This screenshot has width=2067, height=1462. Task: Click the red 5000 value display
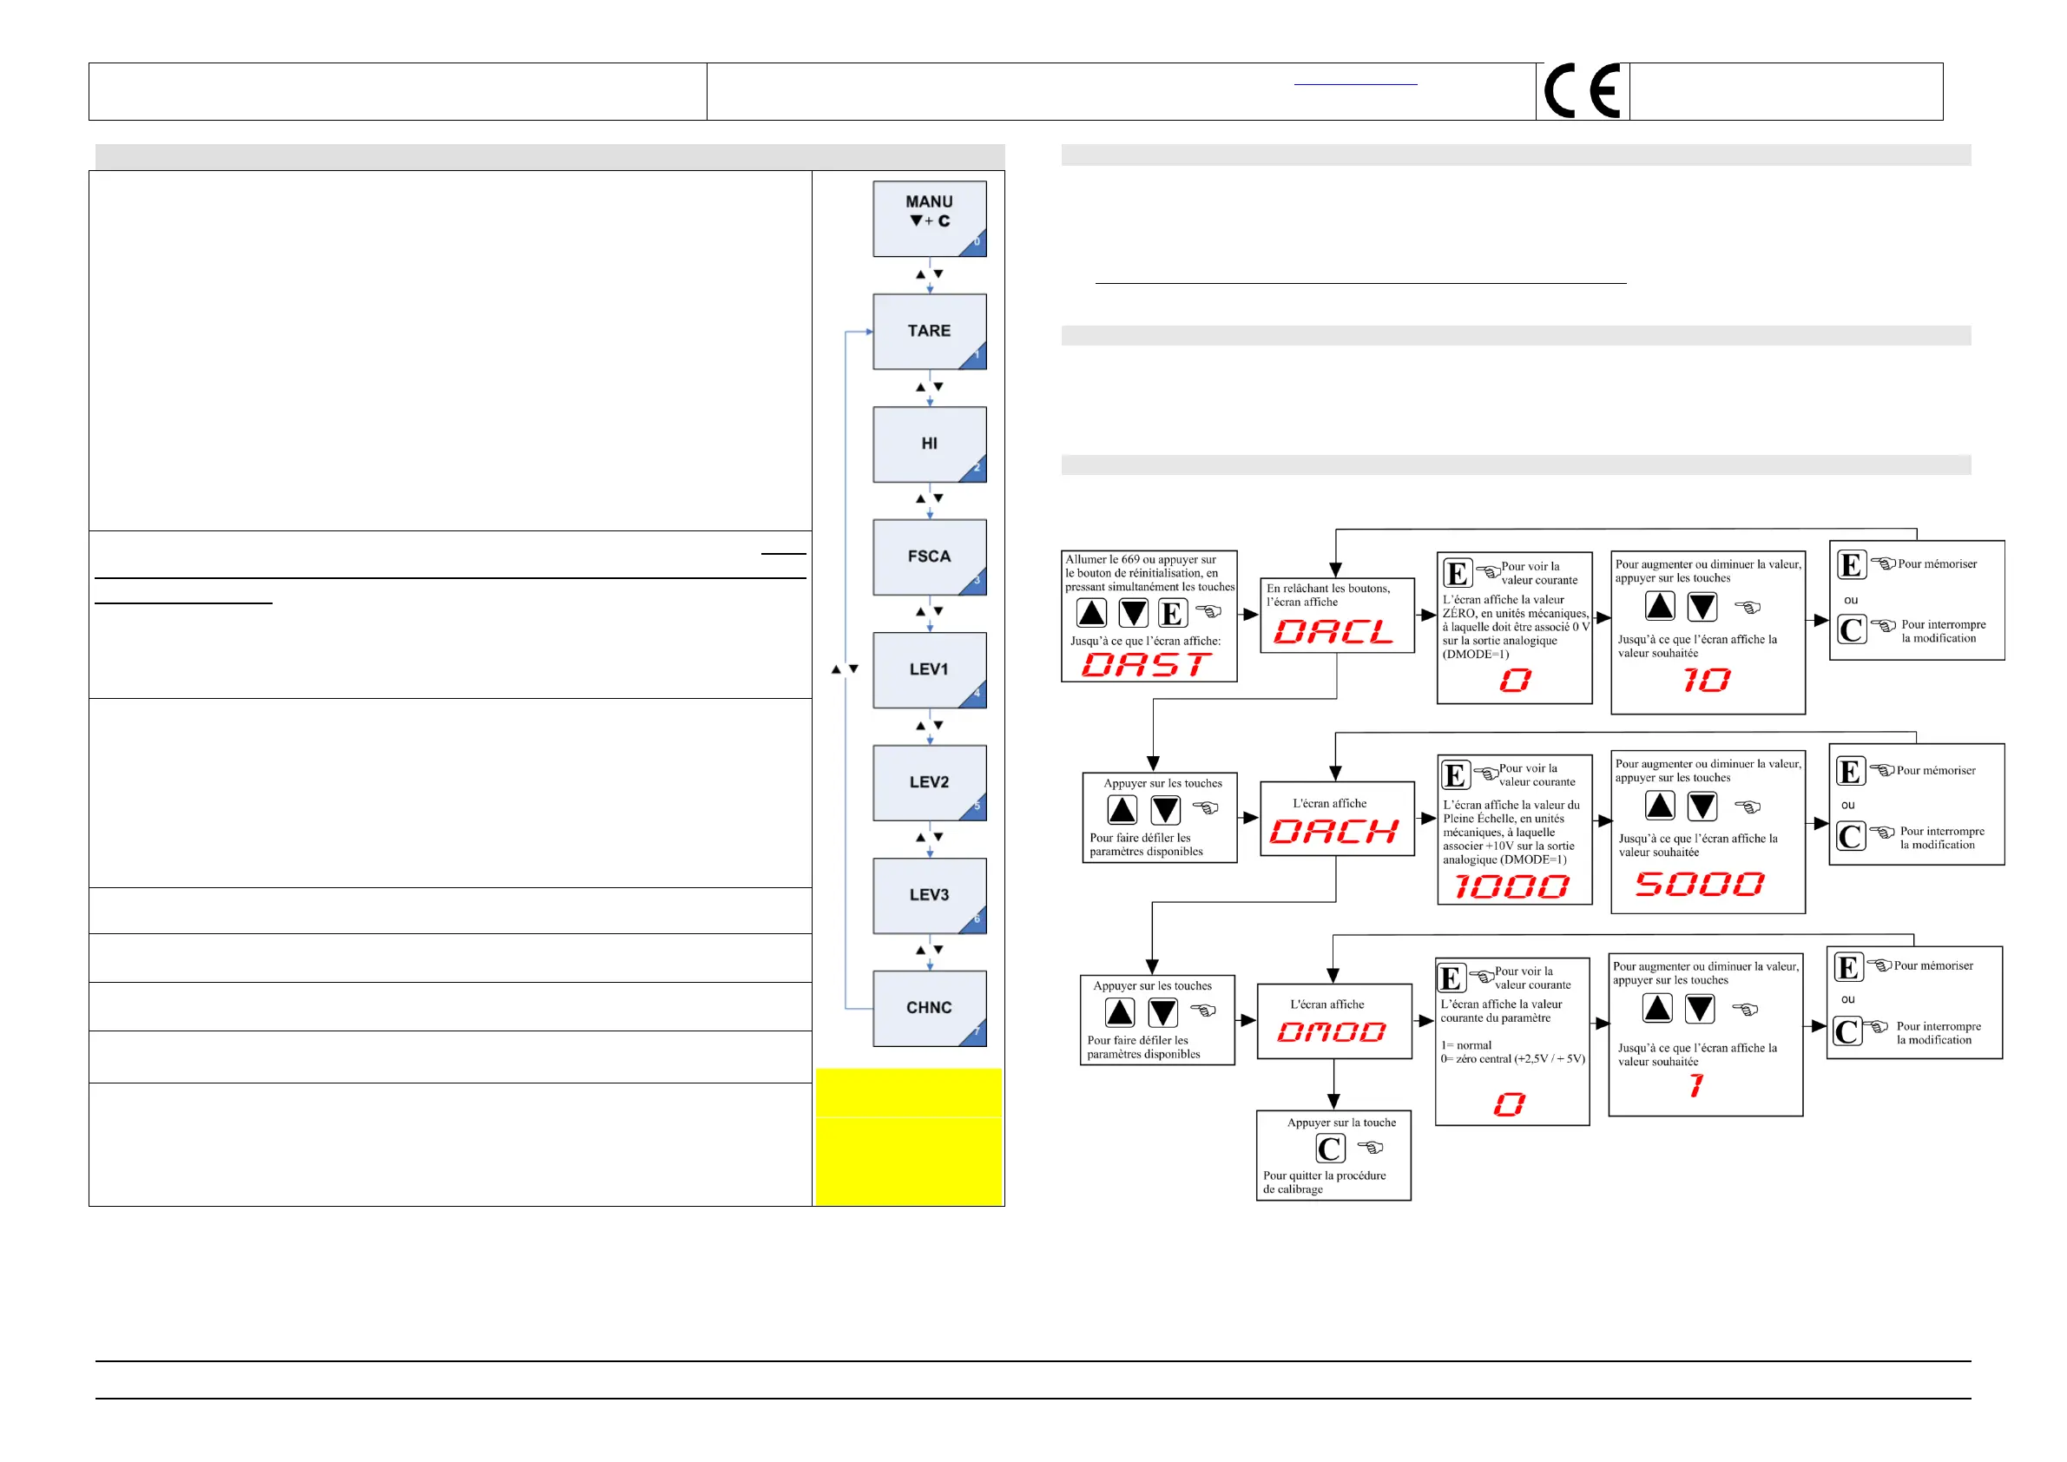tap(1700, 884)
